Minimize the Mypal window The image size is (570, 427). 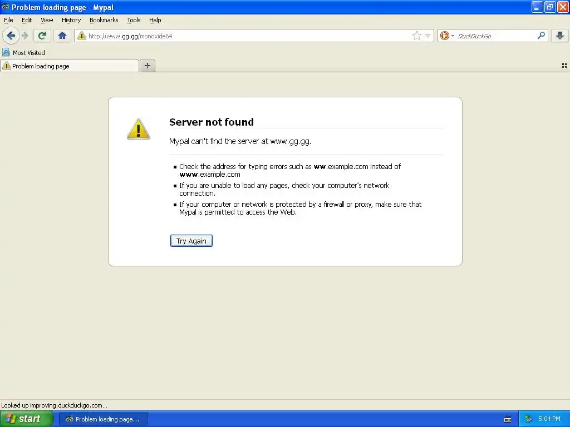[x=537, y=7]
